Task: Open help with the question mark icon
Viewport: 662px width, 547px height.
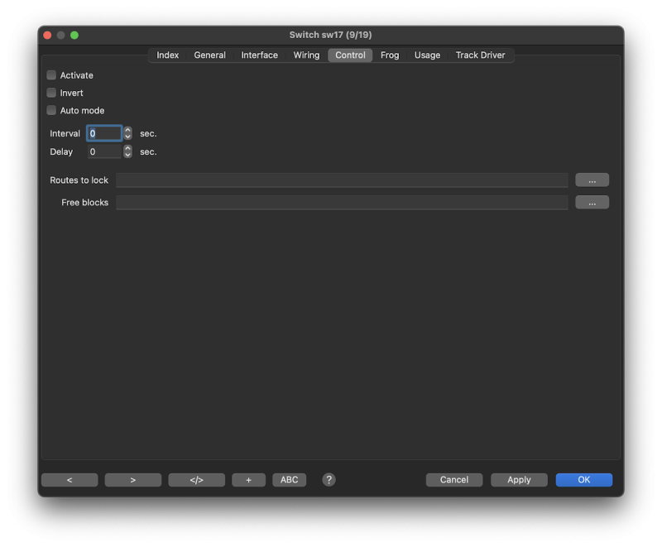Action: (329, 480)
